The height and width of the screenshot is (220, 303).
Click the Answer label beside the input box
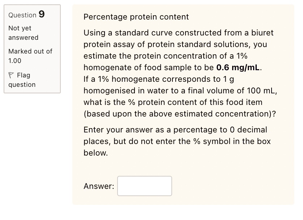point(98,186)
